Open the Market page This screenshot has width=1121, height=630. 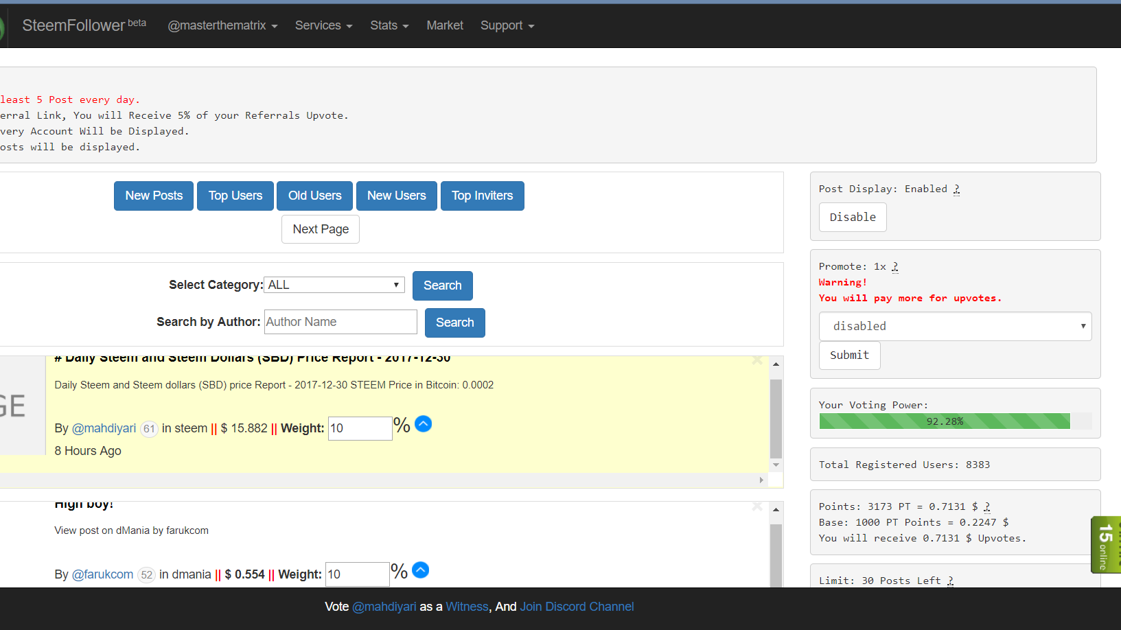point(445,25)
